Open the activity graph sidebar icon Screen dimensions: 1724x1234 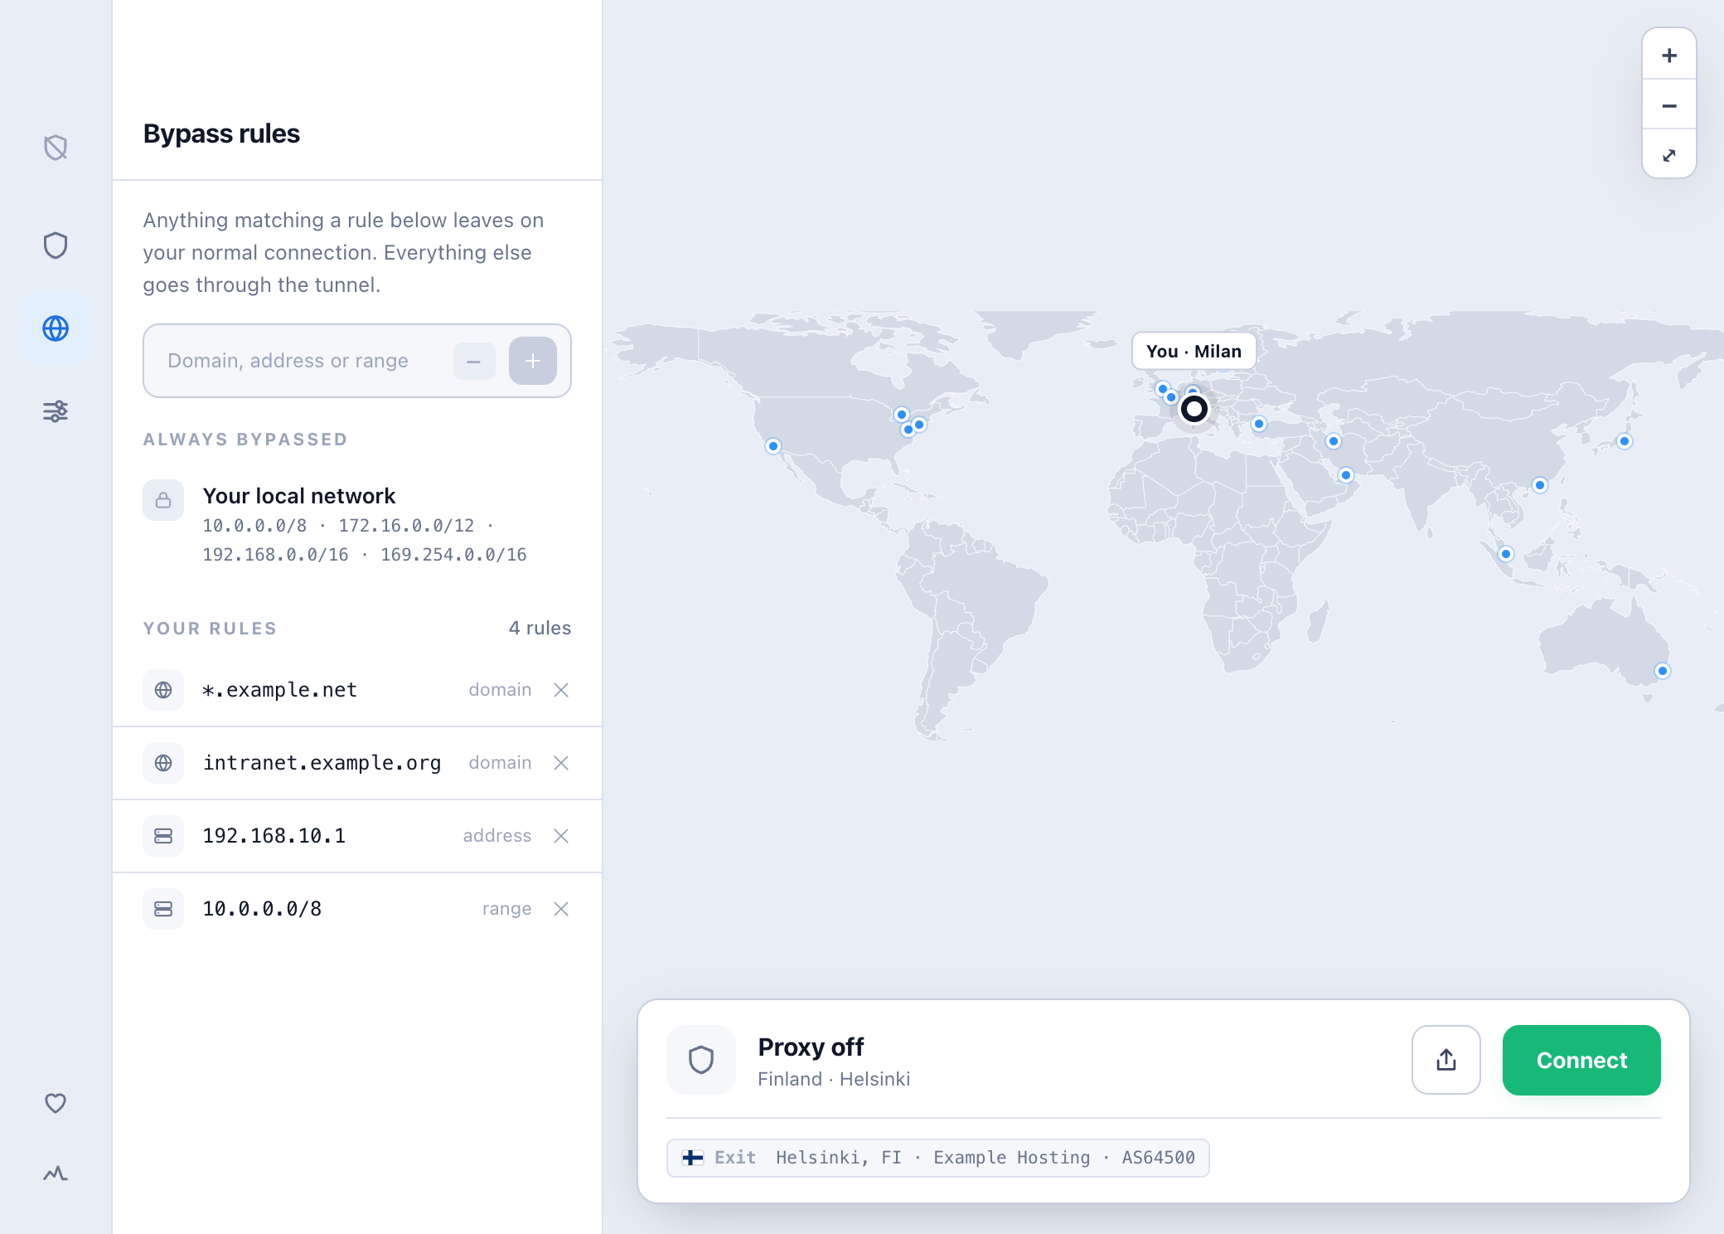[x=56, y=1173]
